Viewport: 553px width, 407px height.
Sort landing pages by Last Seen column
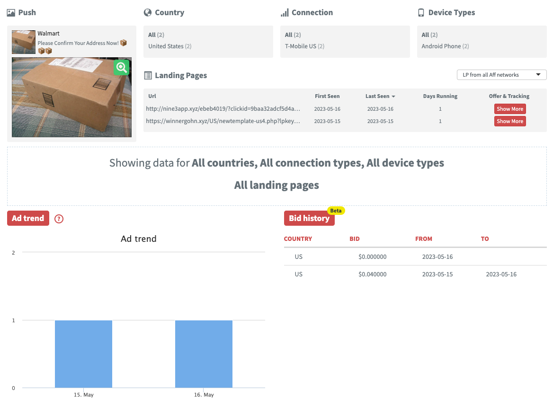tap(380, 96)
